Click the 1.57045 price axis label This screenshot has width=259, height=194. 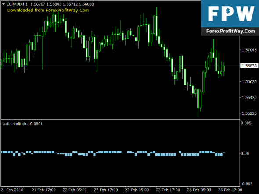pos(249,50)
